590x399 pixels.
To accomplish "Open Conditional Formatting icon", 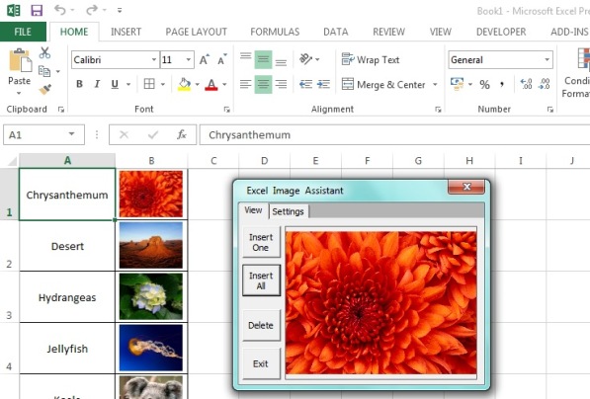I will click(x=583, y=59).
